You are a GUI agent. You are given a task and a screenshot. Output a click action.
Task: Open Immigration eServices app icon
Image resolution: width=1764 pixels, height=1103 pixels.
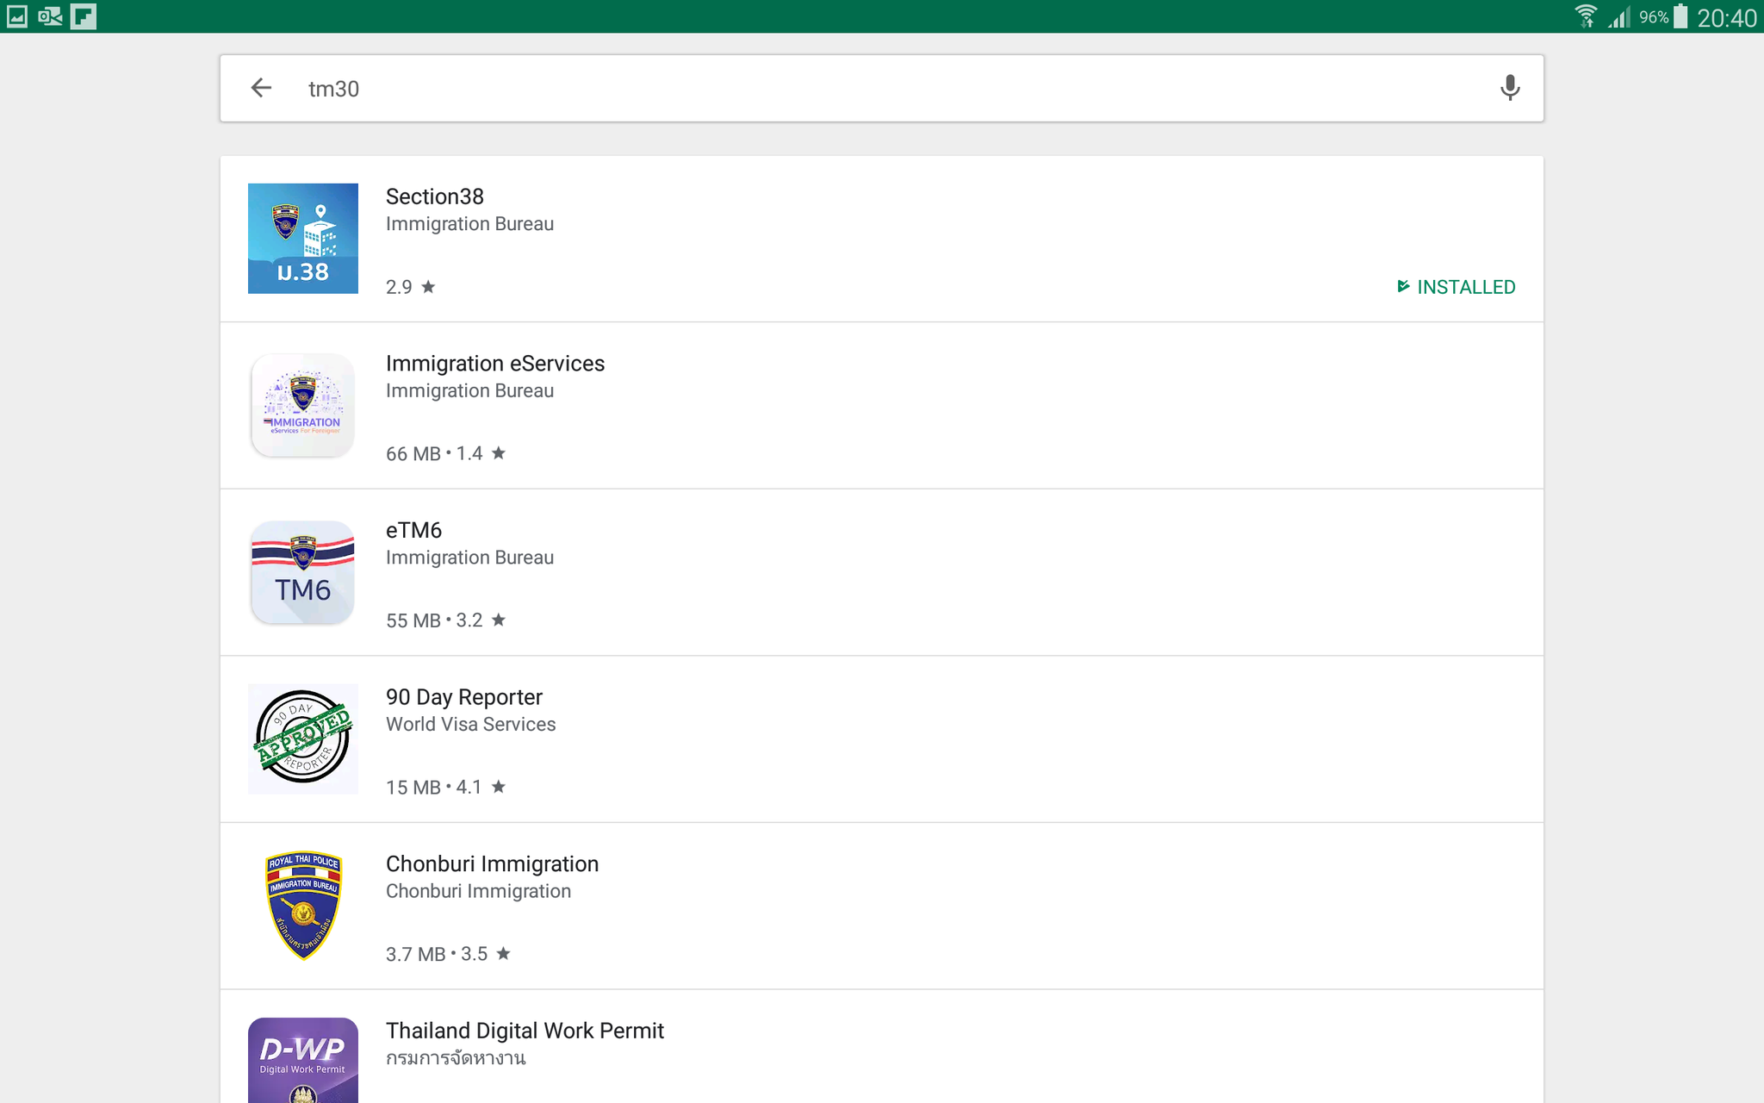pos(303,405)
